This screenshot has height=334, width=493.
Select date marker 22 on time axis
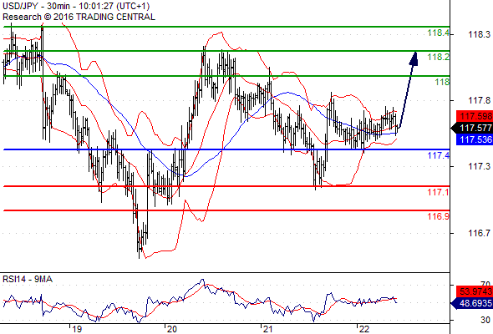point(363,329)
